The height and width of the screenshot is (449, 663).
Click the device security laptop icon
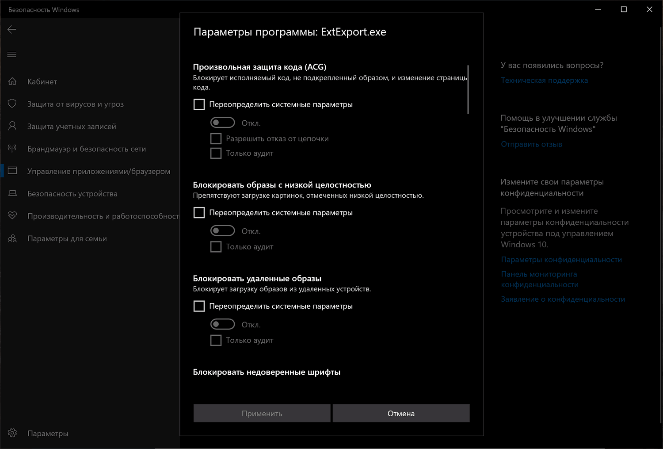12,193
